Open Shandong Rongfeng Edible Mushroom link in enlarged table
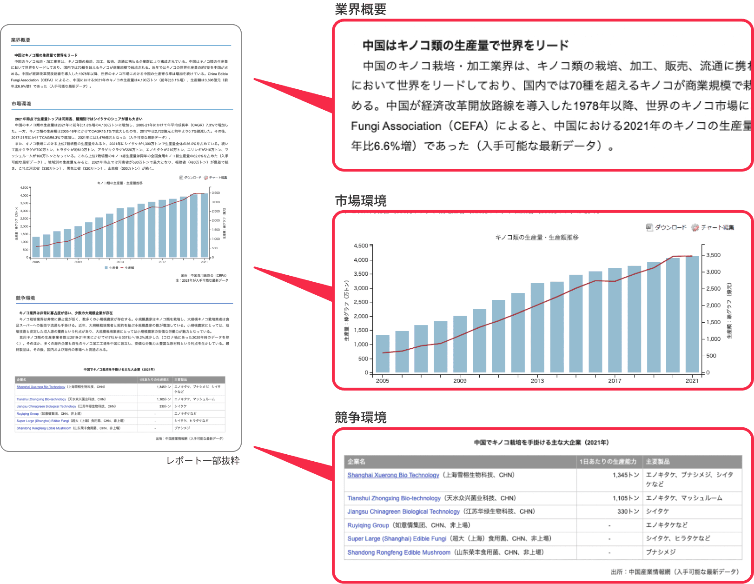Viewport: 754px width, 584px height. (x=399, y=552)
